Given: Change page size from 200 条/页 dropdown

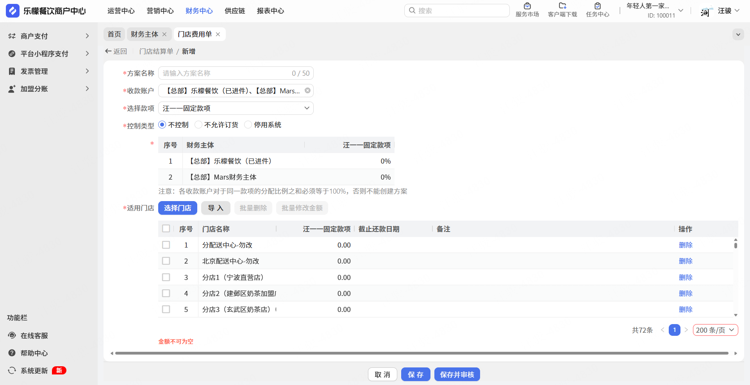Looking at the screenshot, I should (x=715, y=330).
